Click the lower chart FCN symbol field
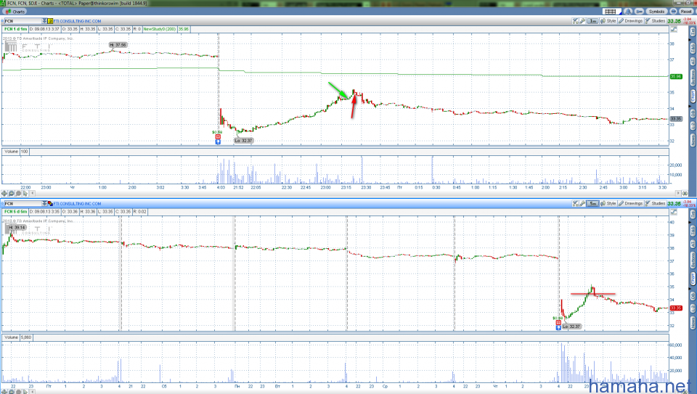This screenshot has width=697, height=394. pyautogui.click(x=23, y=203)
